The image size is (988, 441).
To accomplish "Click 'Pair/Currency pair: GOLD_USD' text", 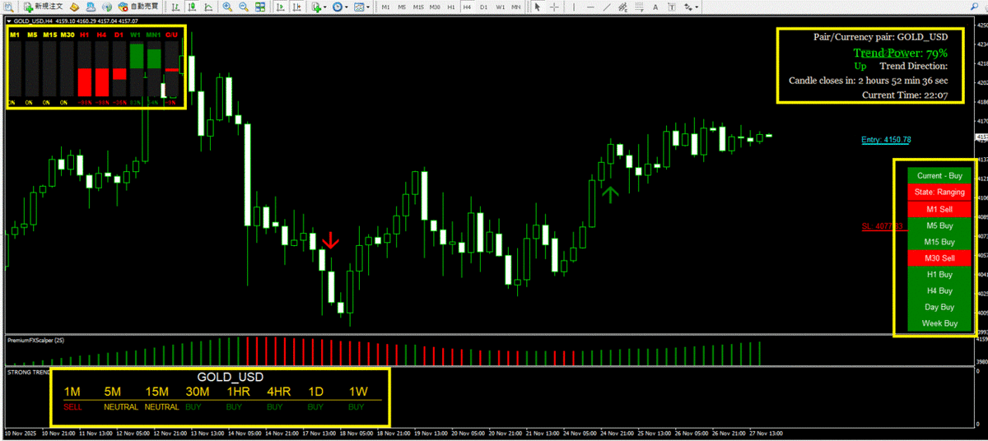I will coord(881,38).
